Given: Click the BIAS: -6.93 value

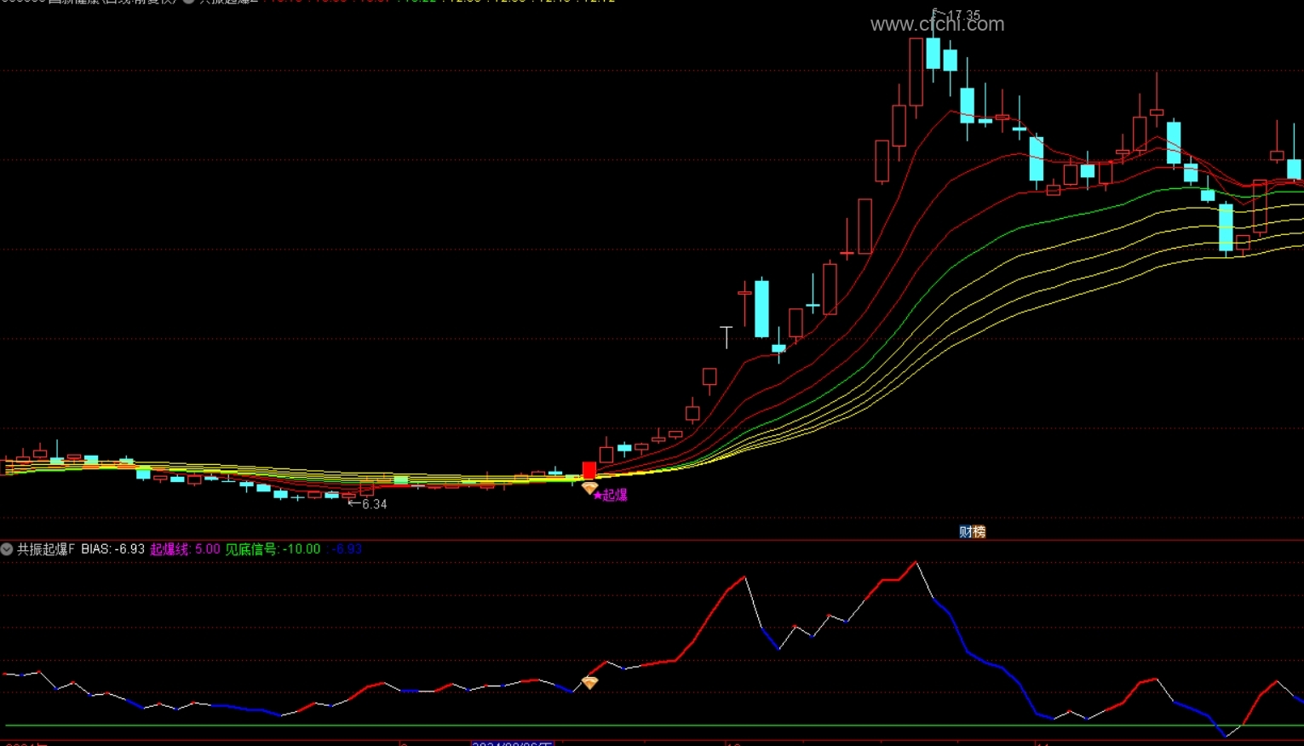Looking at the screenshot, I should [113, 549].
